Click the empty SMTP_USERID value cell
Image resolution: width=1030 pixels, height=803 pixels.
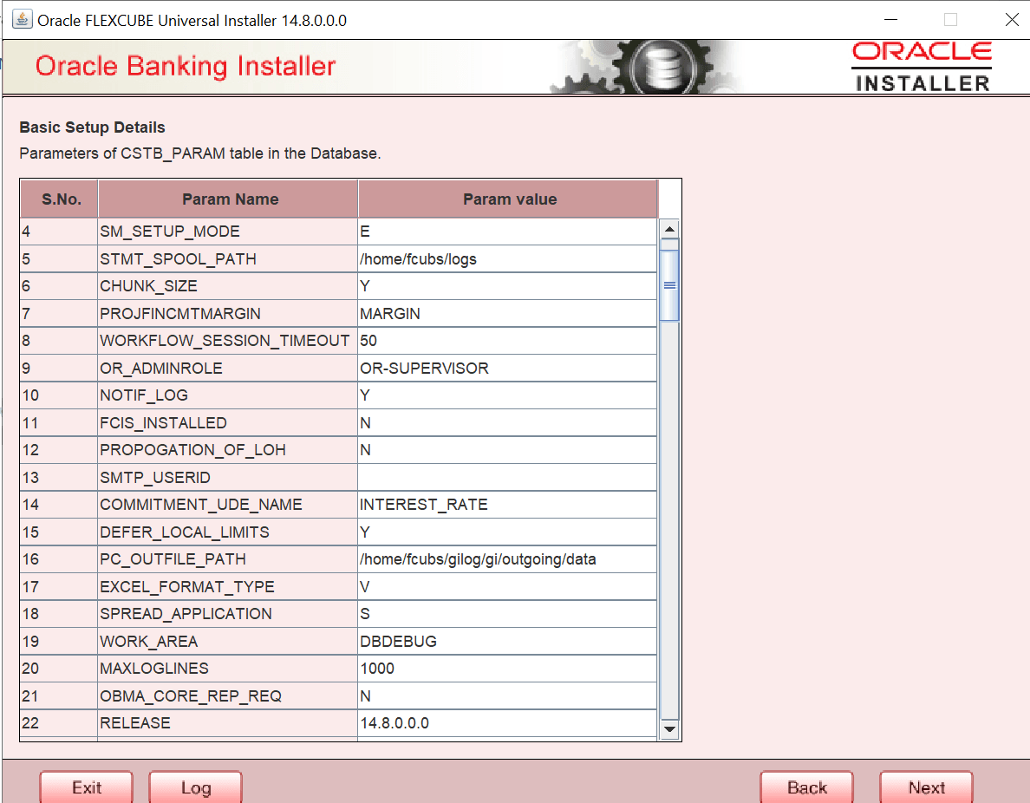(x=507, y=477)
